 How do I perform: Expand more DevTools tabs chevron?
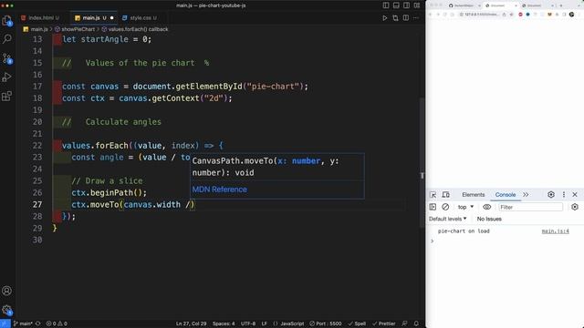click(526, 194)
